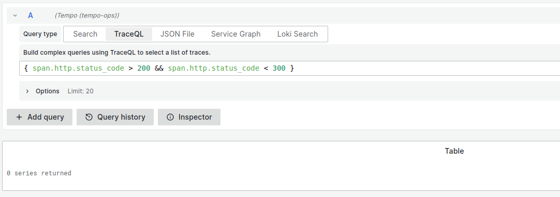
Task: Select the TraceQL query type
Action: 129,34
